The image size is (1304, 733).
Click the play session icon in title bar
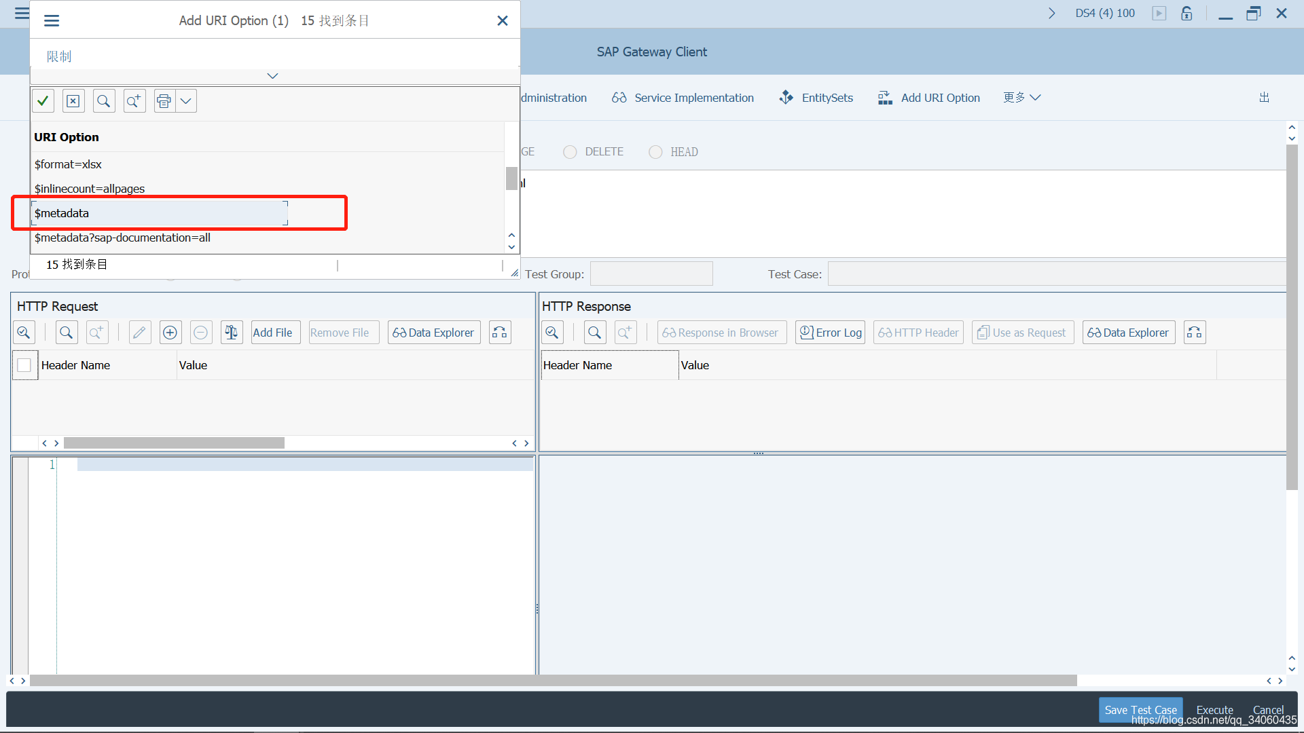click(1159, 14)
